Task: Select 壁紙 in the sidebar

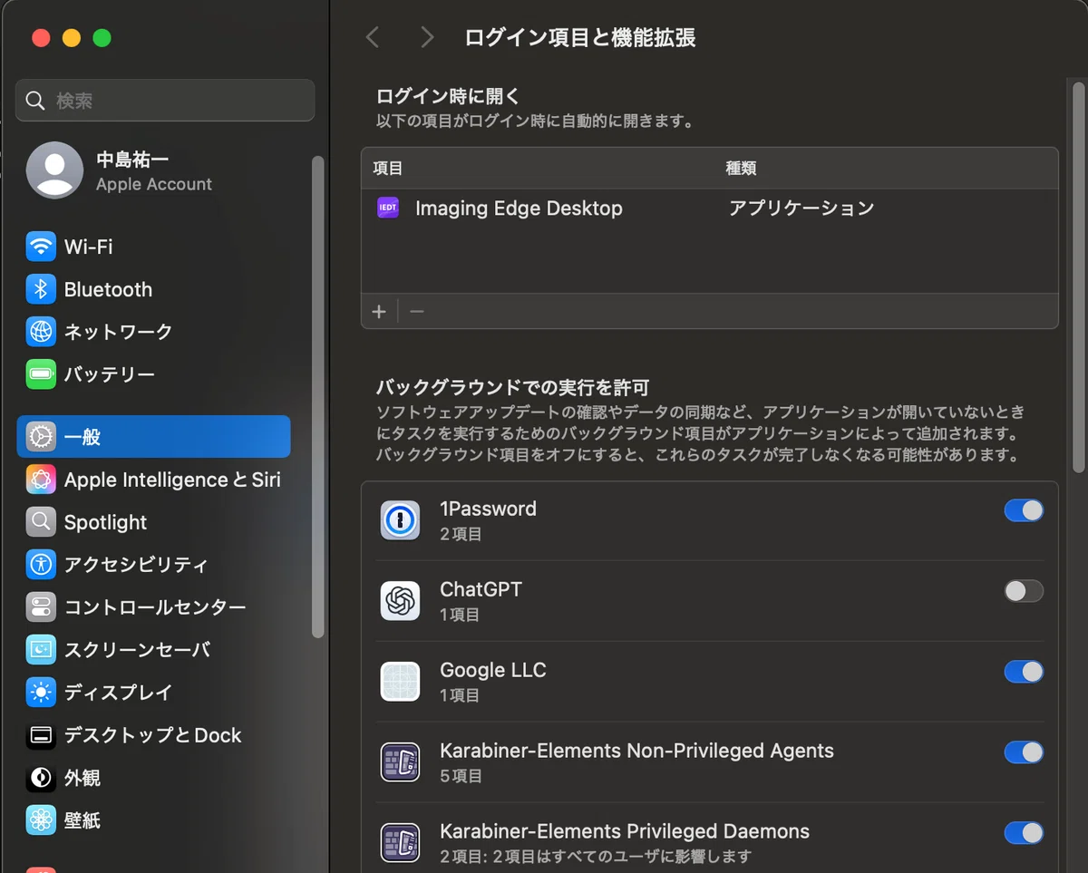Action: [x=153, y=820]
